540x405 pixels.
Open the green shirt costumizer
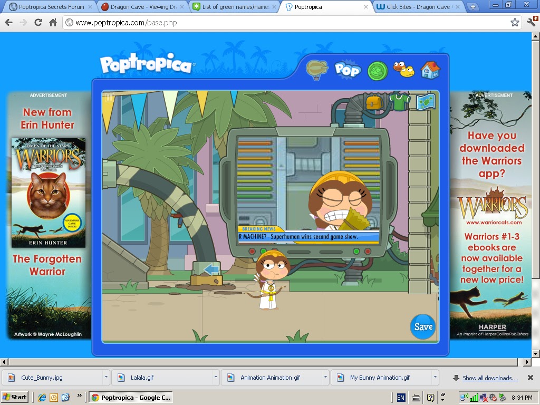coord(400,102)
